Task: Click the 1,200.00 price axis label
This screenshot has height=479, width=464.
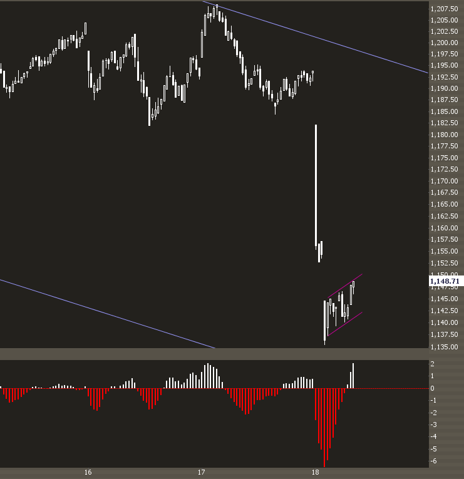Action: click(444, 43)
